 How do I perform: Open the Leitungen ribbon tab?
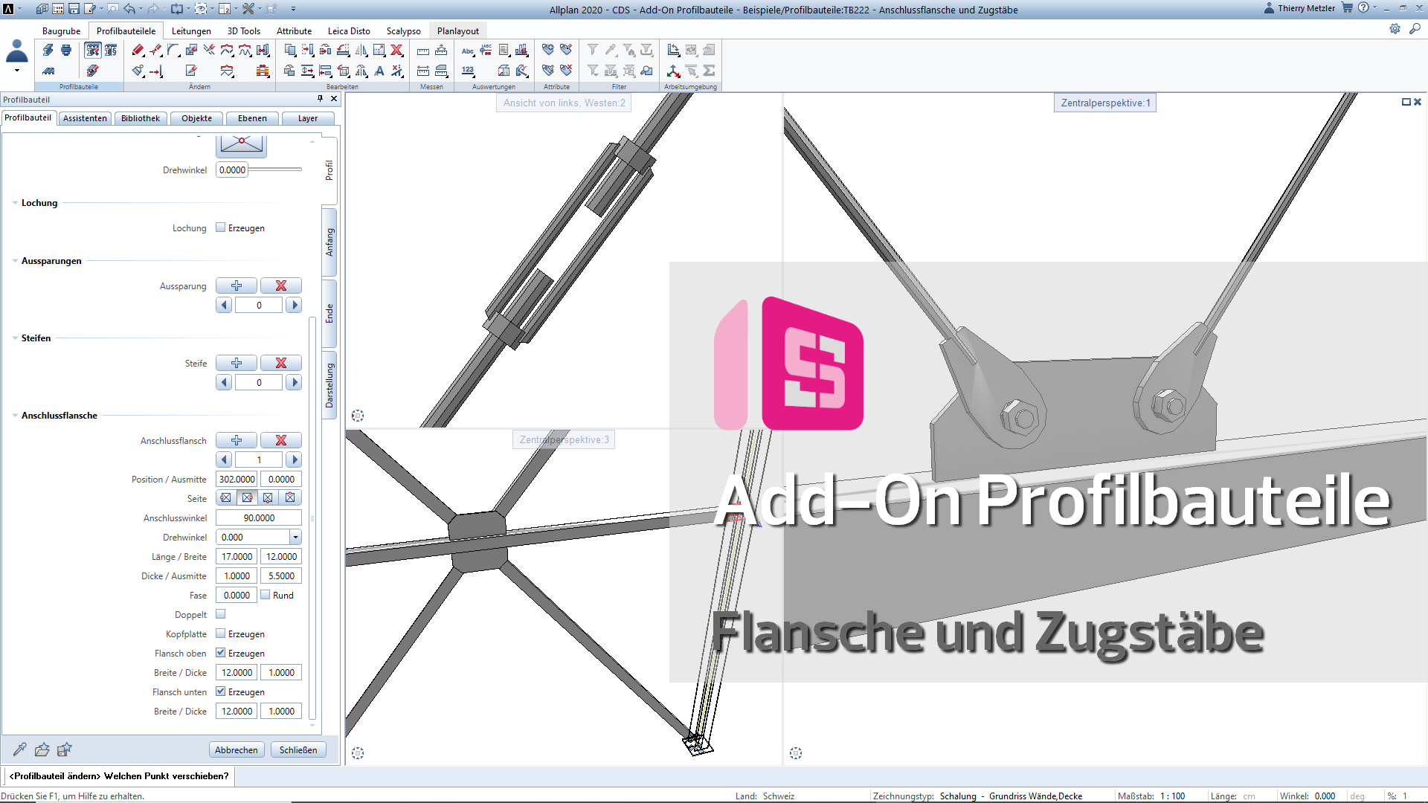pyautogui.click(x=191, y=30)
